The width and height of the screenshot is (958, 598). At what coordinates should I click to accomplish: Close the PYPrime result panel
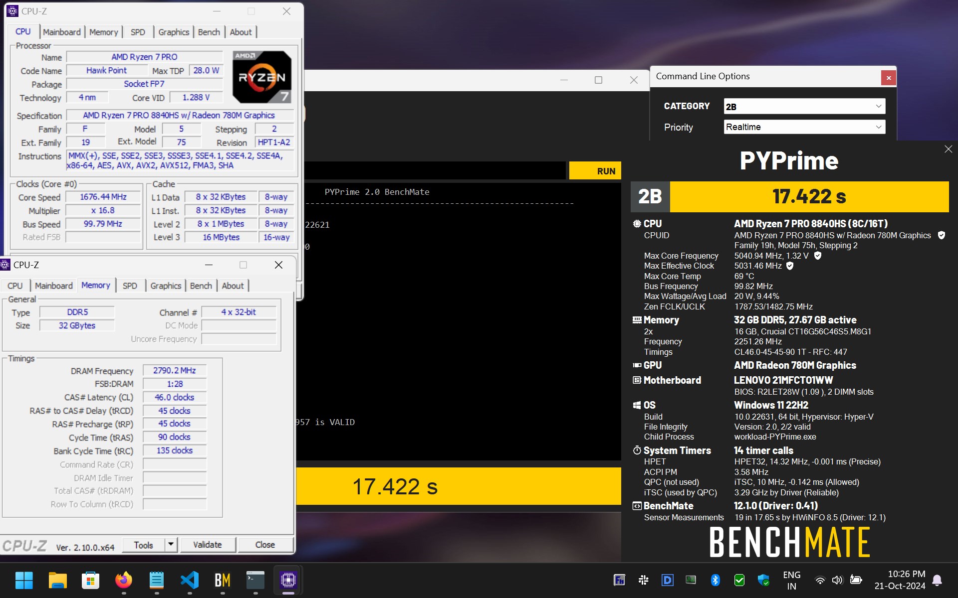coord(948,149)
